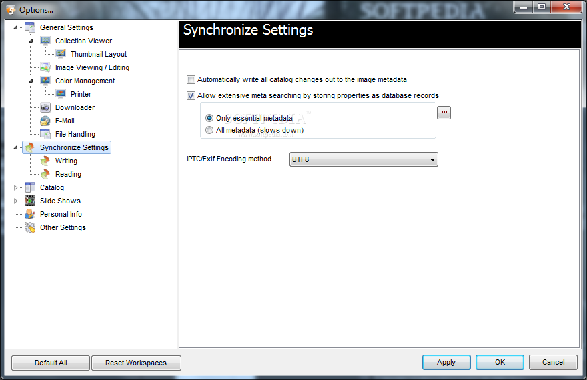Expand the Slide Shows tree node
Screen dimensions: 587x380
click(16, 201)
